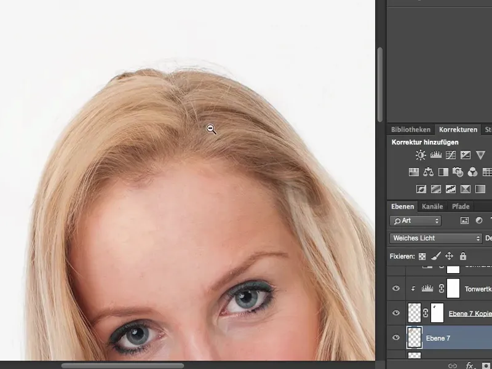Screen dimensions: 492x369
Task: Add a Vibrance adjustment (triangle icon)
Action: click(x=480, y=155)
